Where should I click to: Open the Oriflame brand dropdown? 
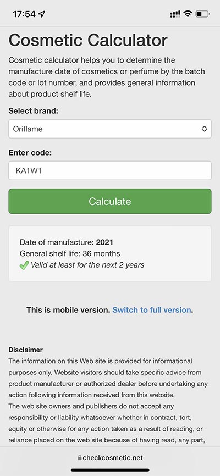click(x=110, y=129)
